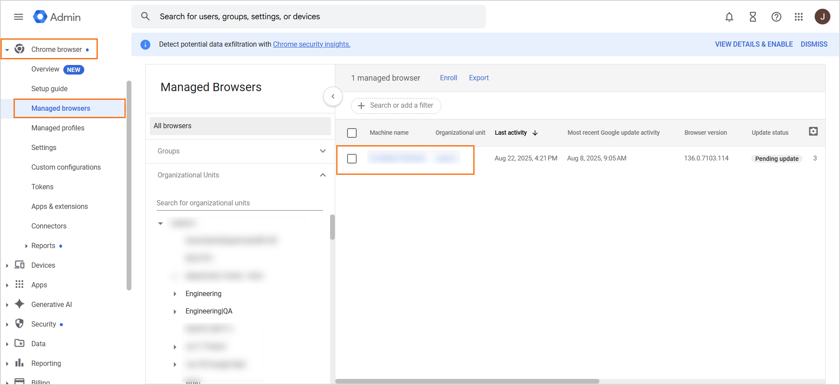The image size is (840, 385).
Task: Sort by Machine name column
Action: 389,133
